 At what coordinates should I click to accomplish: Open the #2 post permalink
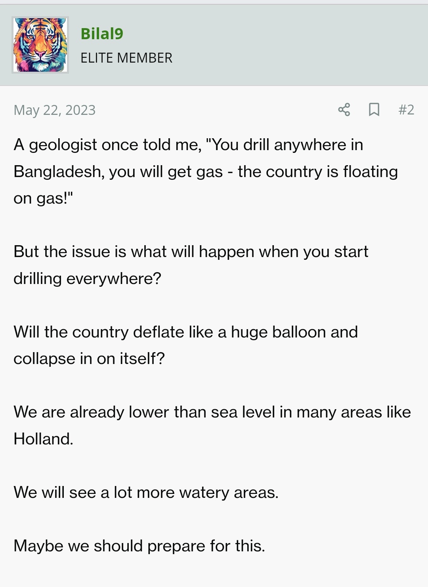[406, 109]
